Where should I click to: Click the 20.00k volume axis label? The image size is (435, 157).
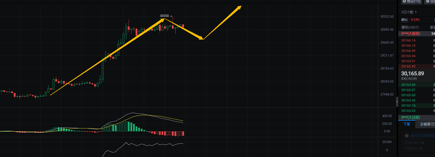click(x=387, y=142)
